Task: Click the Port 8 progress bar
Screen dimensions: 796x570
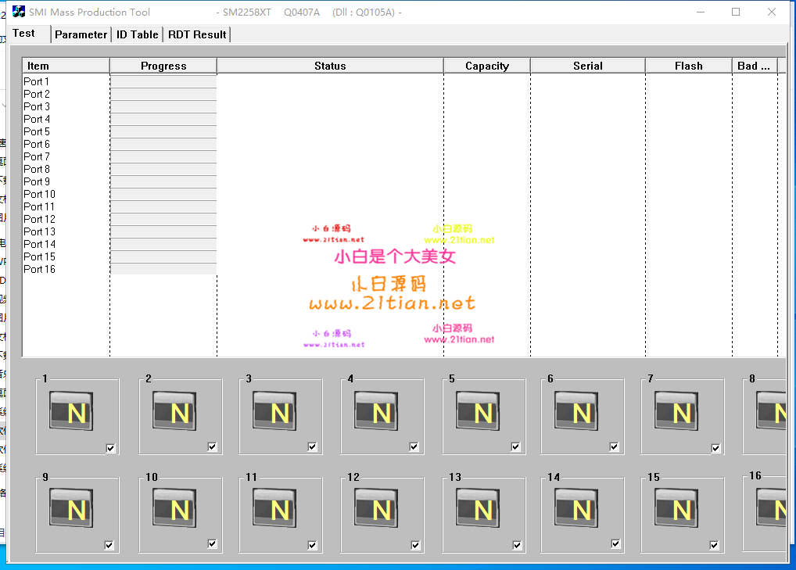Action: [163, 170]
